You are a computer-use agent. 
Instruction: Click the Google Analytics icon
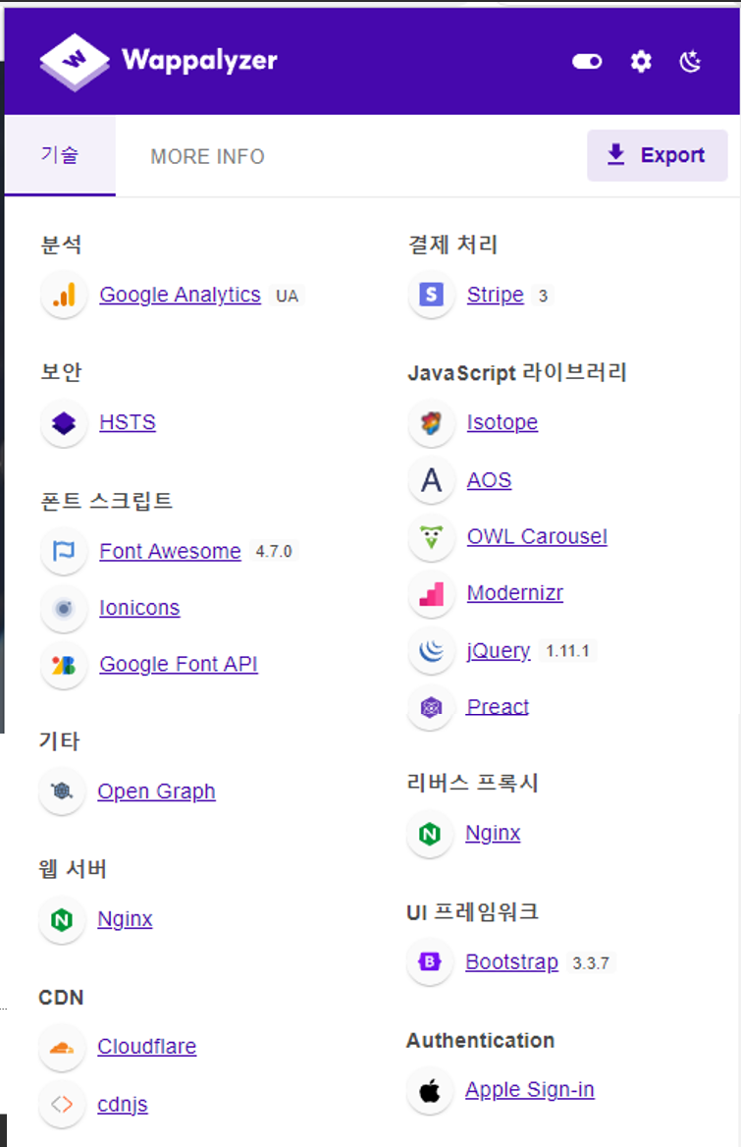[65, 295]
